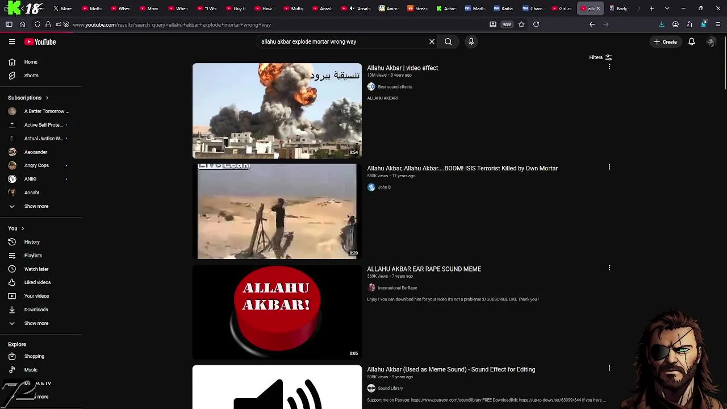Open a new browser tab with plus

tap(651, 9)
